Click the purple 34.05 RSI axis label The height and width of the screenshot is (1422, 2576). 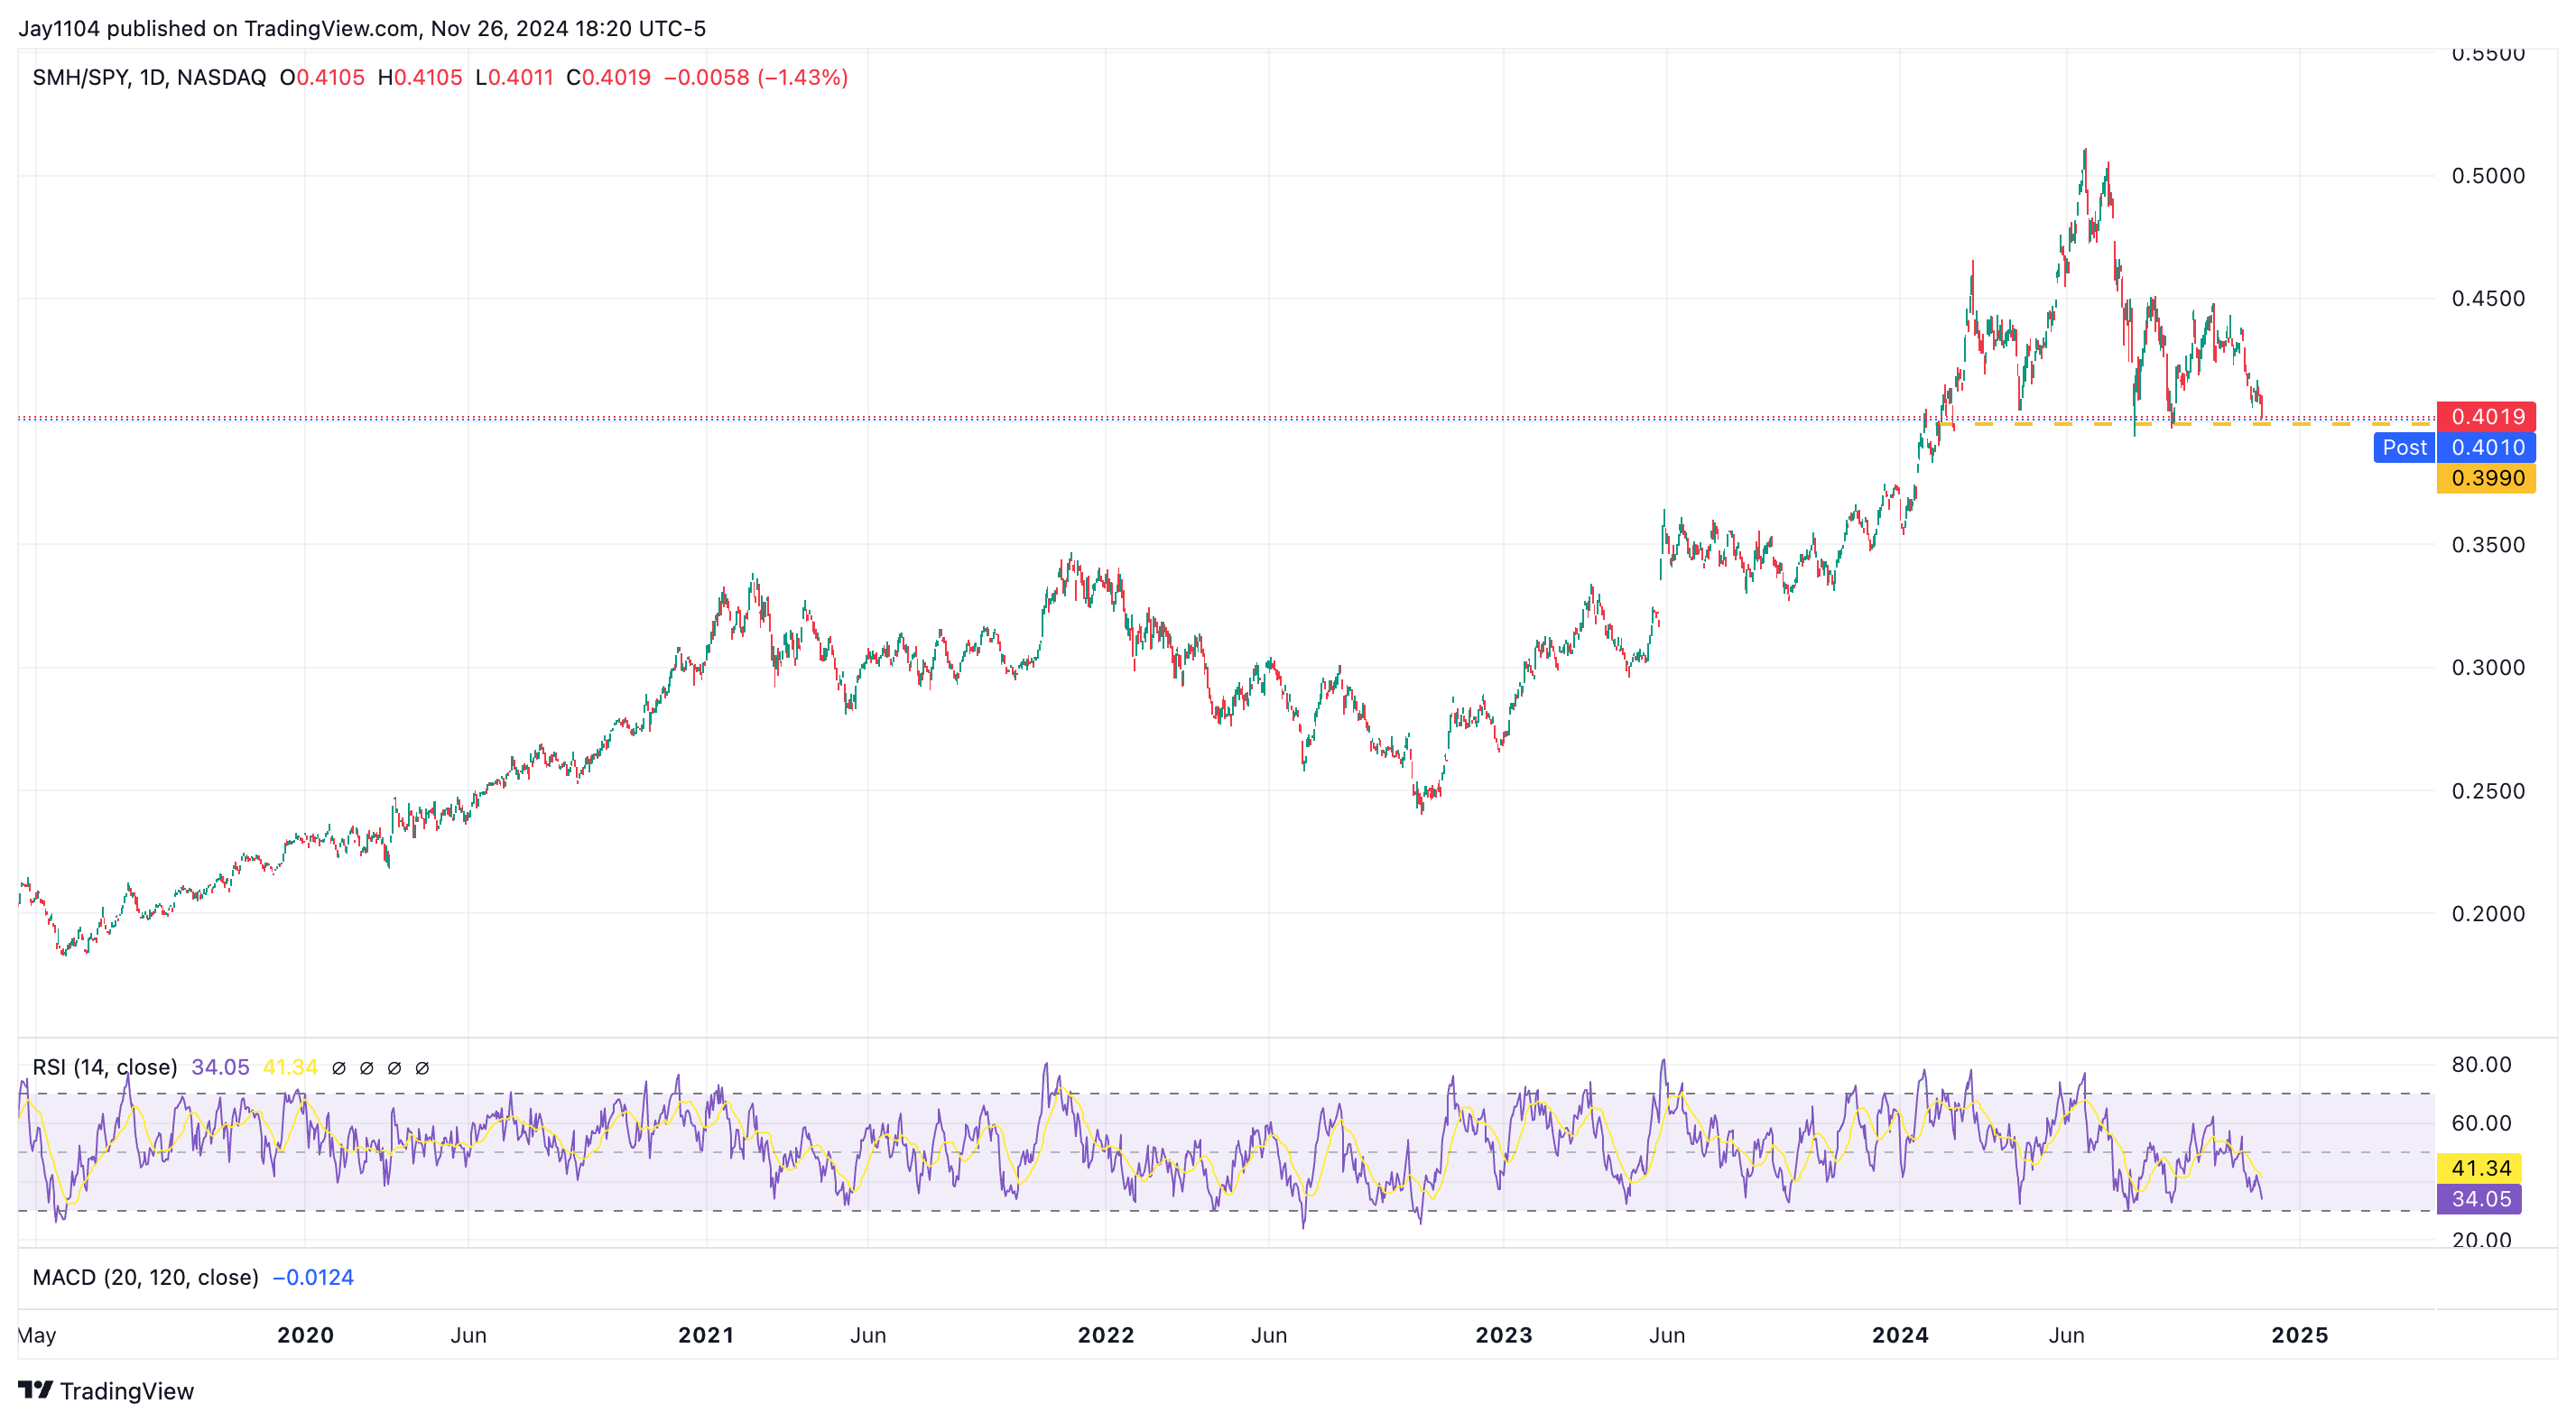tap(2479, 1198)
